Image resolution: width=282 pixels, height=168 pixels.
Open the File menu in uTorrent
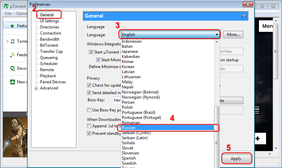coord(8,14)
